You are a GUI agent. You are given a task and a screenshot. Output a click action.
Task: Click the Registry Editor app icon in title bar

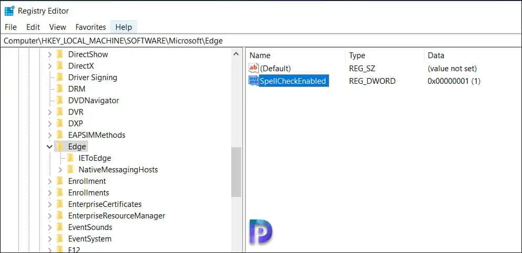click(9, 10)
